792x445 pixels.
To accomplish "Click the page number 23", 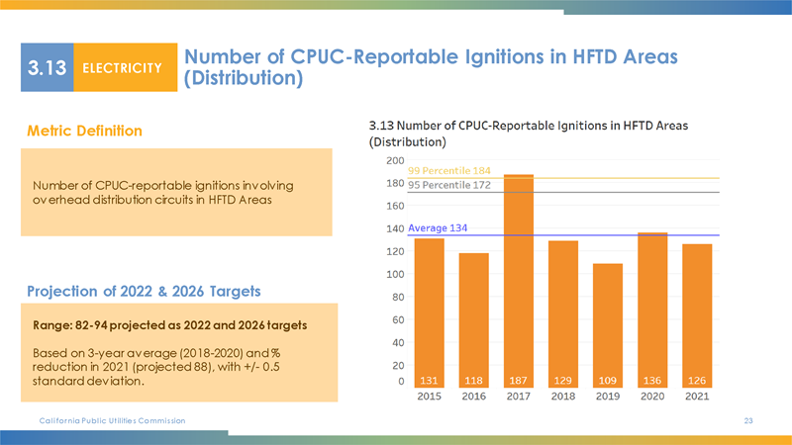I will click(x=748, y=421).
